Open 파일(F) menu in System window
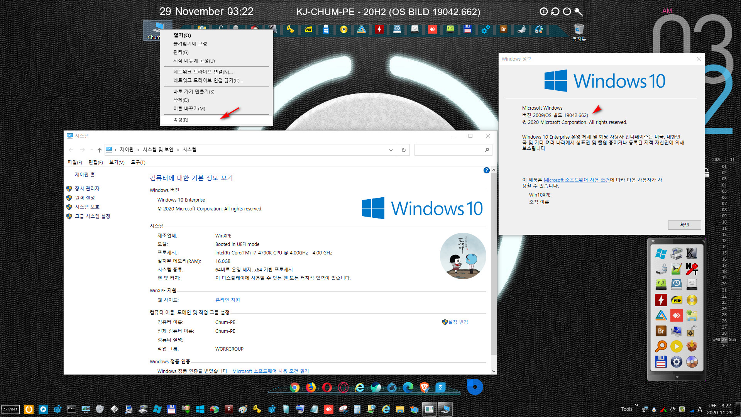This screenshot has width=741, height=417. pyautogui.click(x=74, y=162)
